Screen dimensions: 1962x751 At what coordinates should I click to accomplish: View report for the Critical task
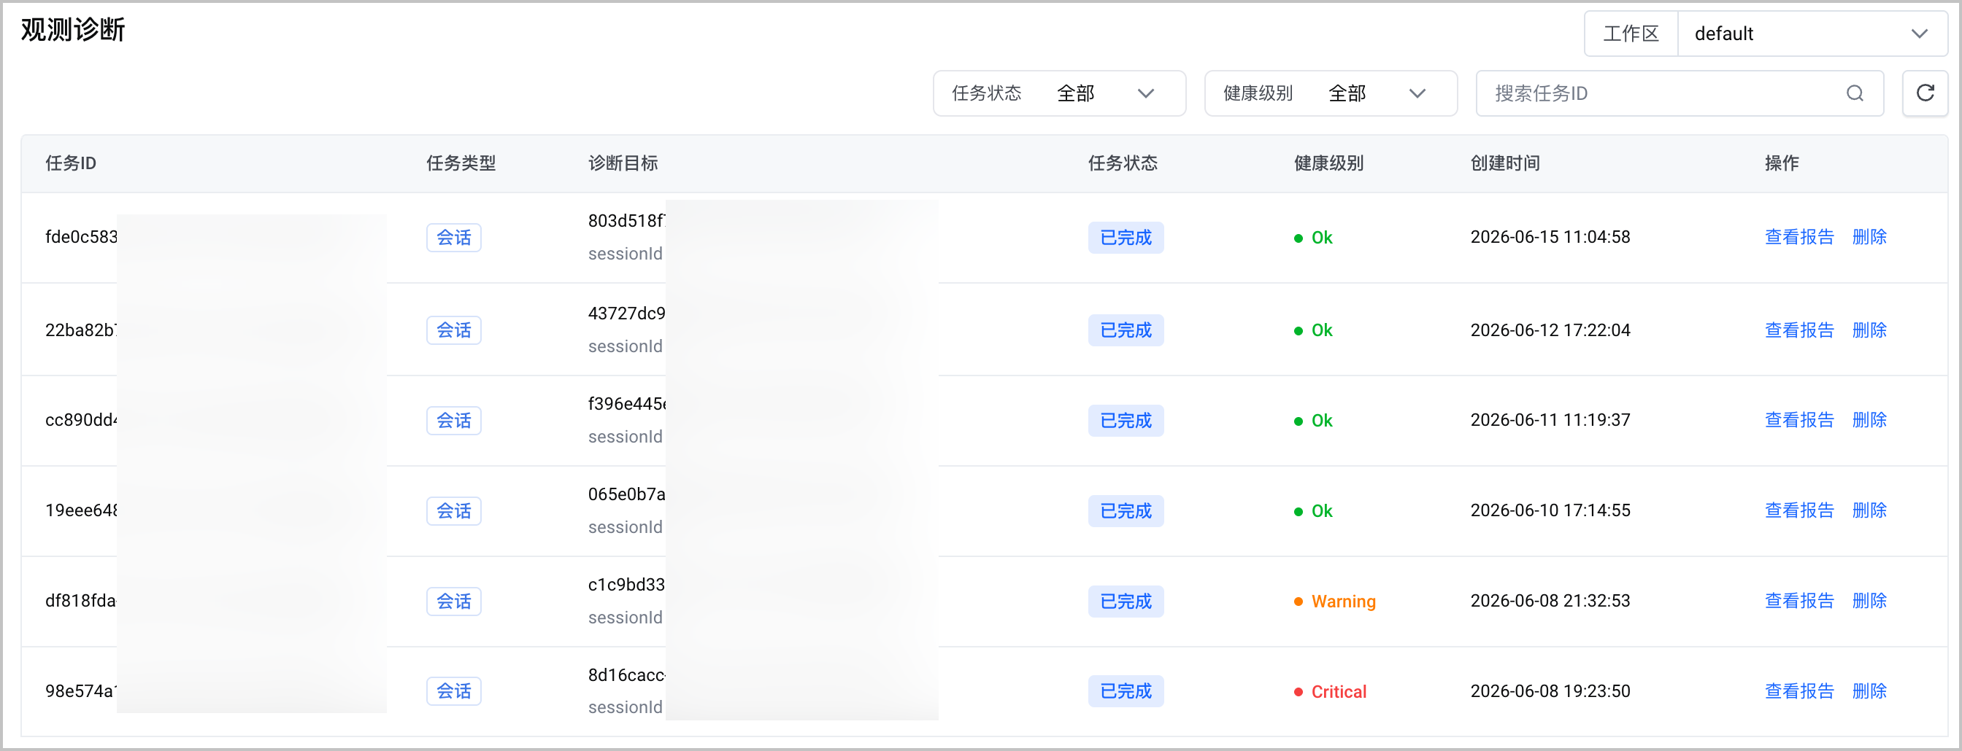click(1799, 691)
